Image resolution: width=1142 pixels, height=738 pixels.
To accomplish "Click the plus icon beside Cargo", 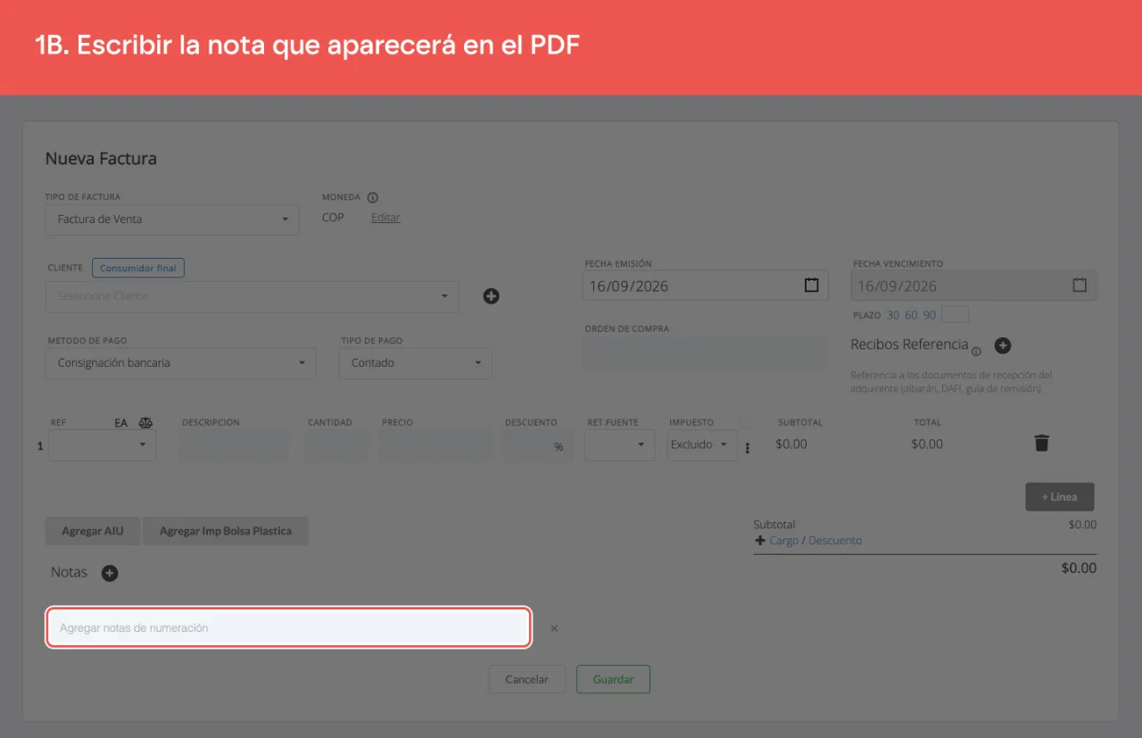I will 760,541.
